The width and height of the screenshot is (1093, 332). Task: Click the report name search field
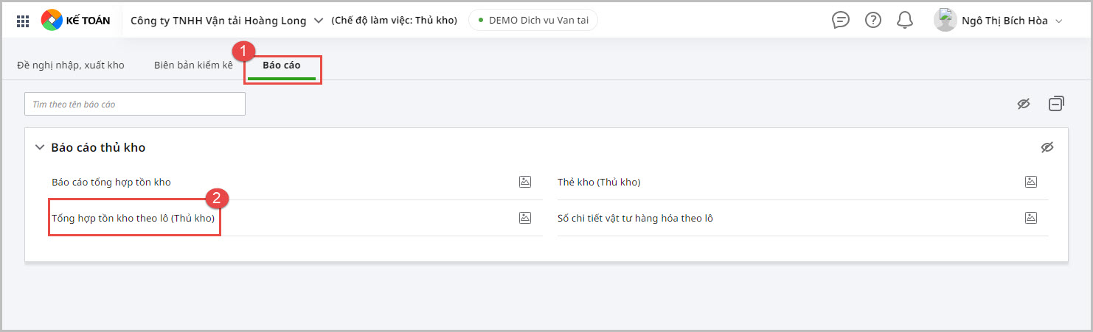pos(135,105)
